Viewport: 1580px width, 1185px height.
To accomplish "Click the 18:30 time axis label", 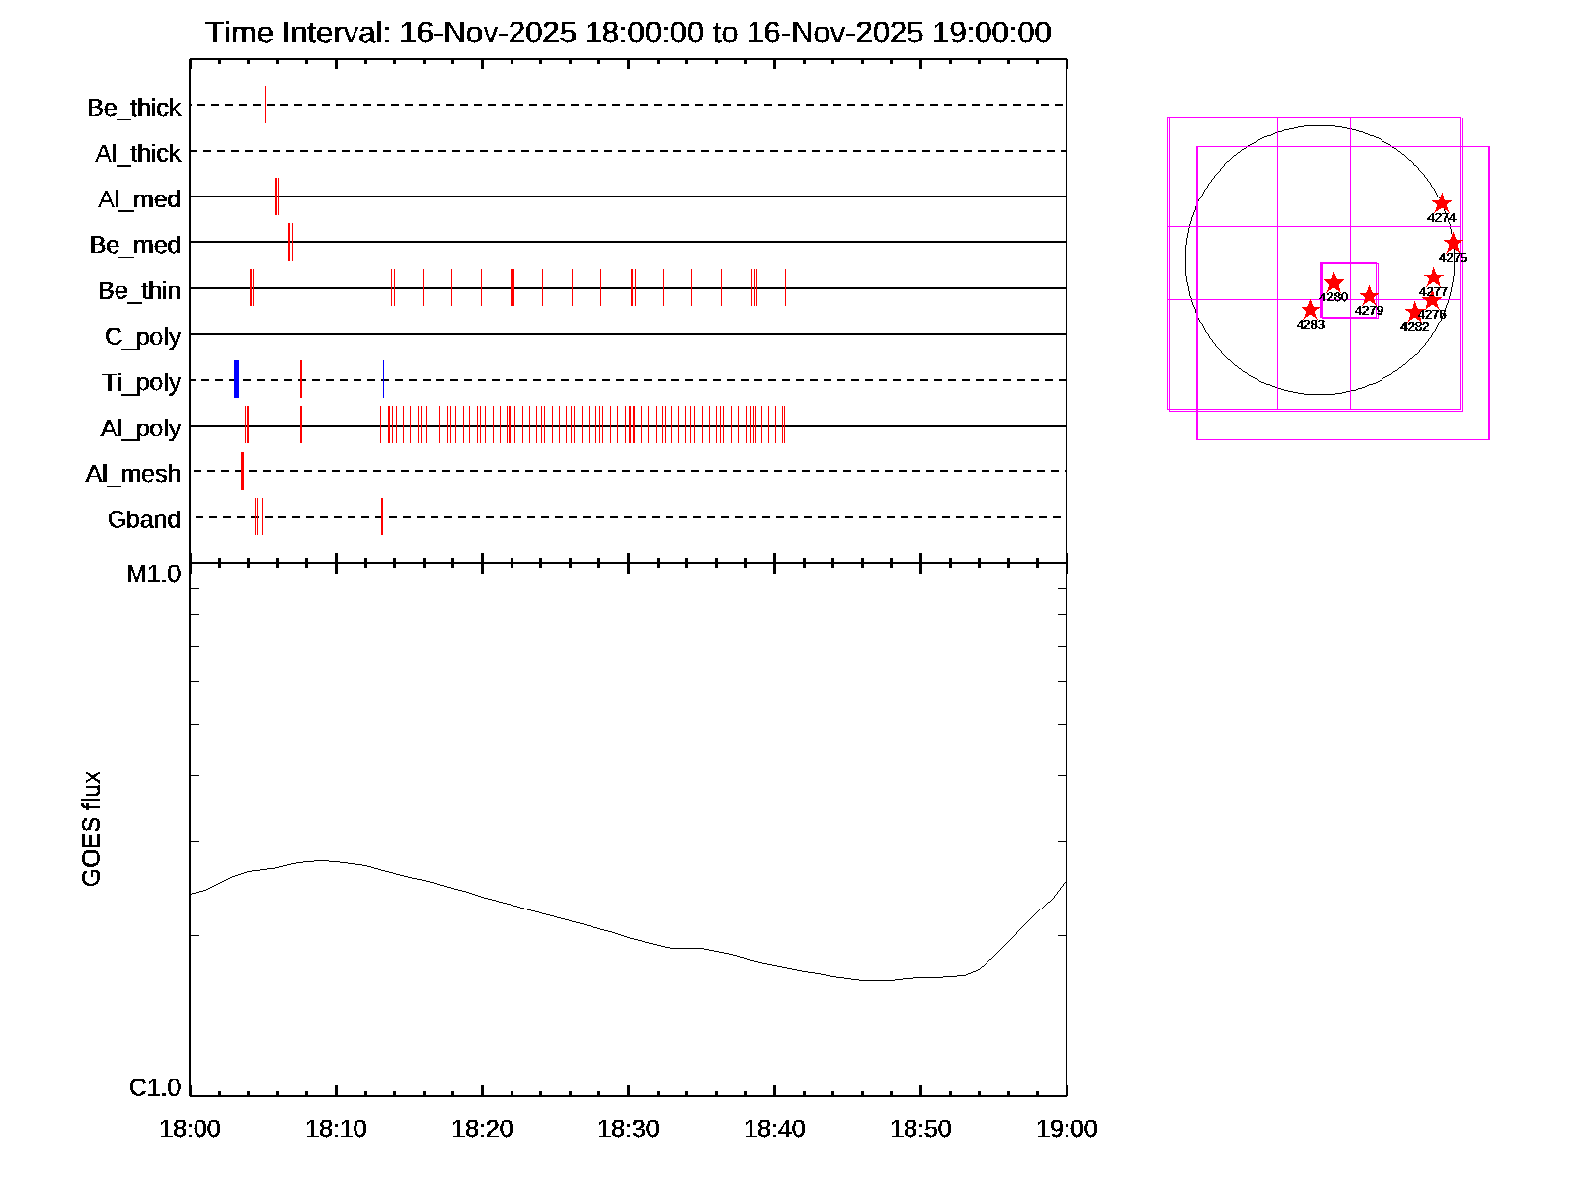I will 628,1129.
